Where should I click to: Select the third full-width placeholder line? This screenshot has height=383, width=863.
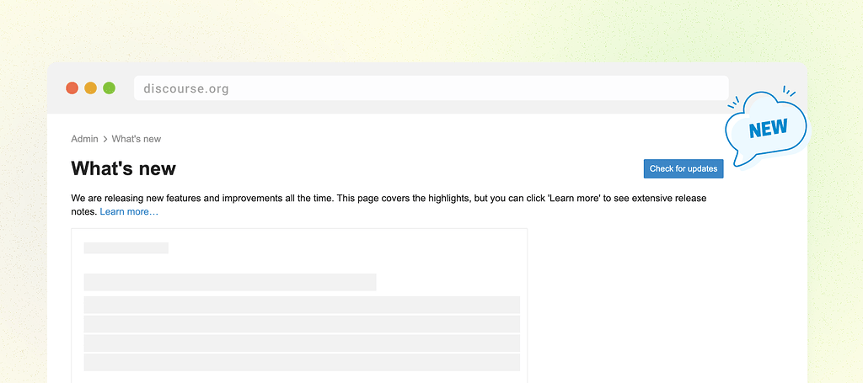302,343
